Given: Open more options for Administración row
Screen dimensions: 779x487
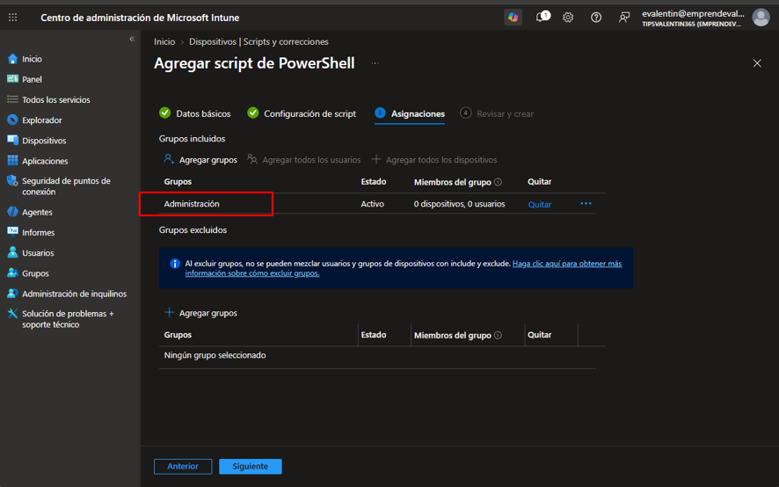Looking at the screenshot, I should click(x=586, y=203).
